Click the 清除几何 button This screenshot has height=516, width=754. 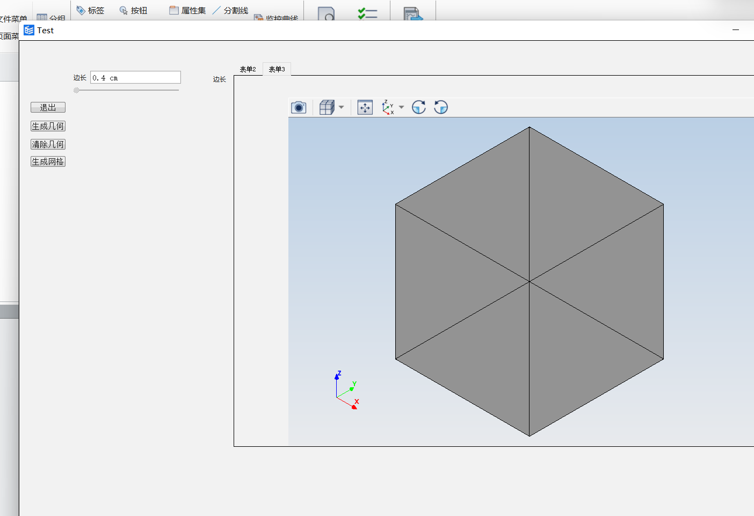[x=48, y=144]
